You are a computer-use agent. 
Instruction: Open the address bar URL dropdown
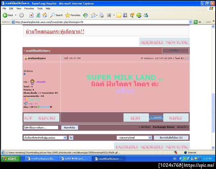pos(190,22)
